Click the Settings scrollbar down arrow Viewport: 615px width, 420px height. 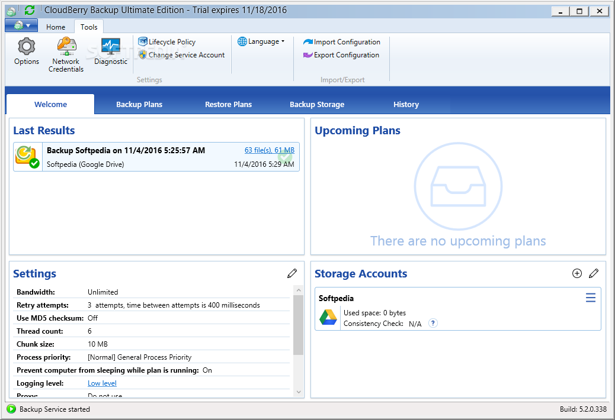299,392
